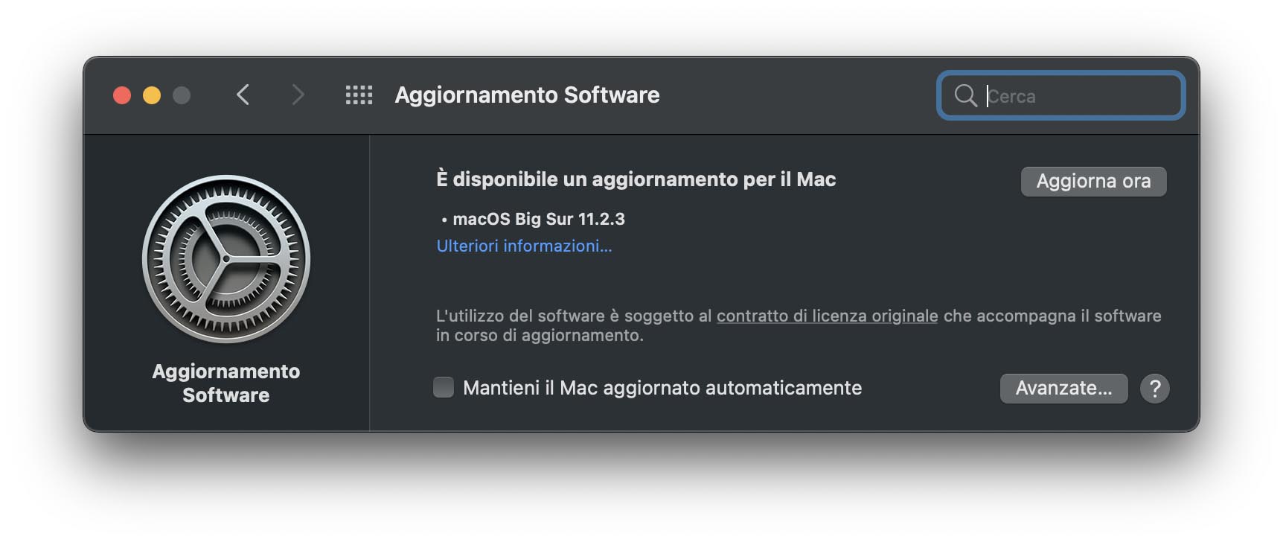Viewport: 1283px width, 542px height.
Task: Click the 'Mantieni il Mac aggiornato automaticamente' label
Action: tap(662, 388)
